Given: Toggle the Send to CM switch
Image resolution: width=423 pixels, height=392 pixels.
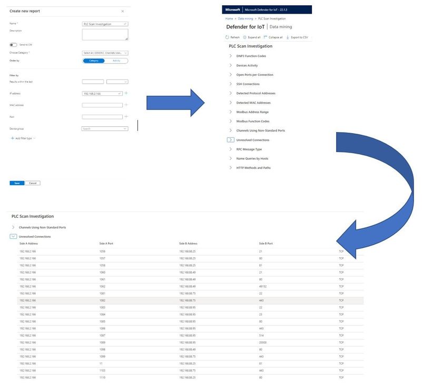Looking at the screenshot, I should pyautogui.click(x=13, y=45).
